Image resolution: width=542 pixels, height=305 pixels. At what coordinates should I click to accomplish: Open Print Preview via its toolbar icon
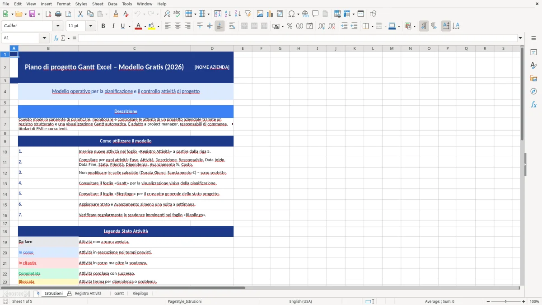click(68, 14)
